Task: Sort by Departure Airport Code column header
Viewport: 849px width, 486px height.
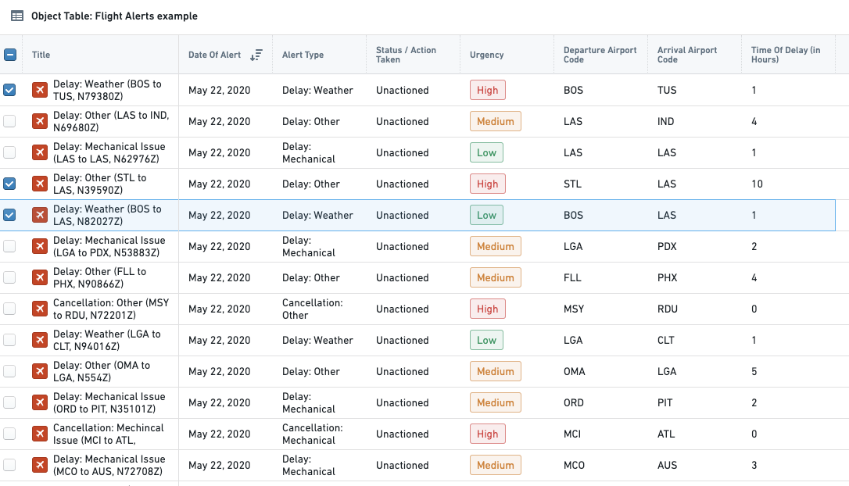Action: click(600, 55)
